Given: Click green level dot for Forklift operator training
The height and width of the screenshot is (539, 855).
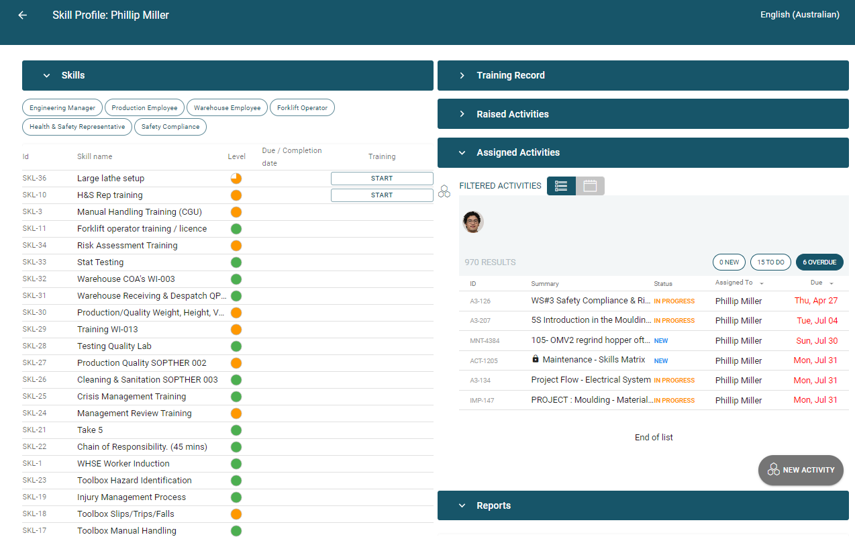Looking at the screenshot, I should (236, 229).
